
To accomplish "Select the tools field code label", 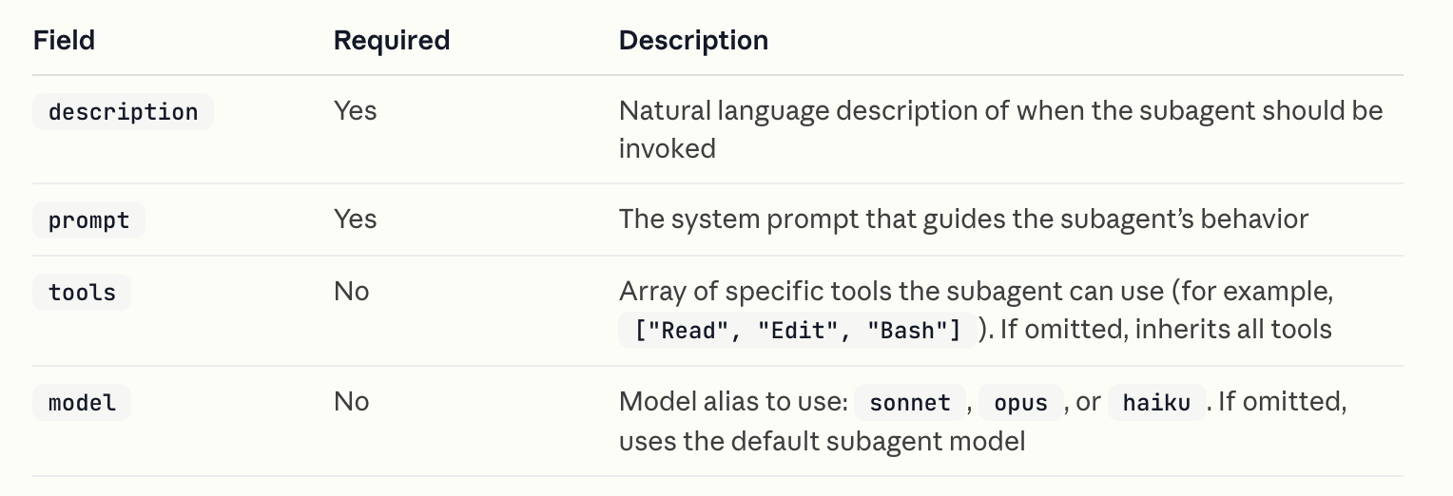I will 81,293.
